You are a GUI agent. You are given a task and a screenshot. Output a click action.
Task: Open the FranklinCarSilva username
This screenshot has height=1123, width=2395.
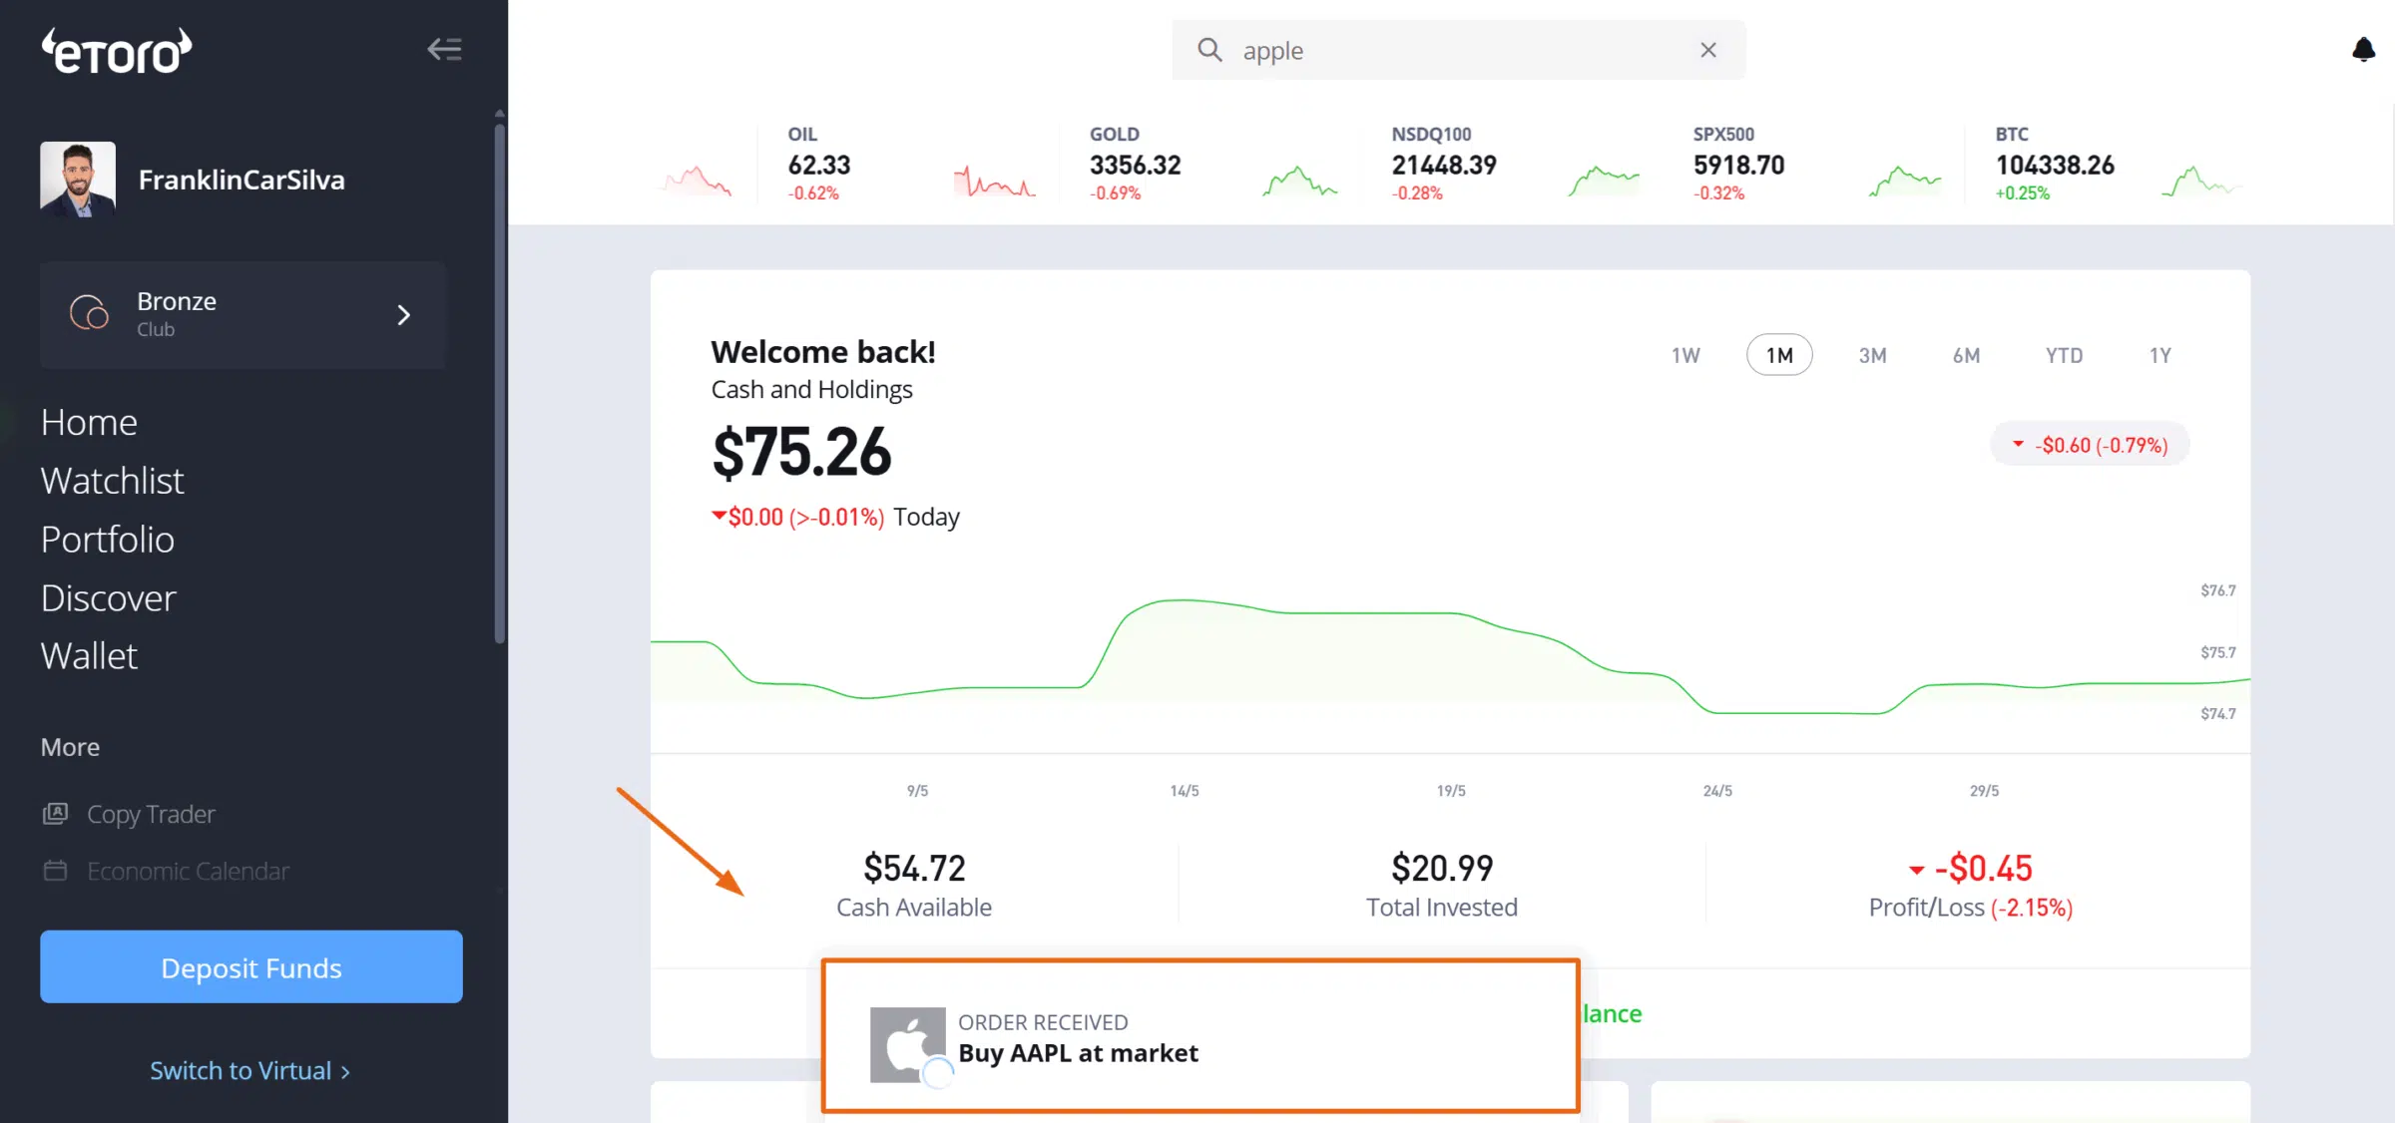[241, 180]
